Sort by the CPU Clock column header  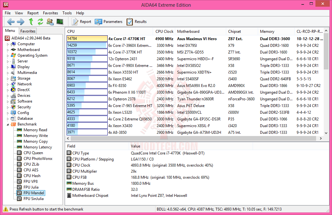click(x=164, y=31)
